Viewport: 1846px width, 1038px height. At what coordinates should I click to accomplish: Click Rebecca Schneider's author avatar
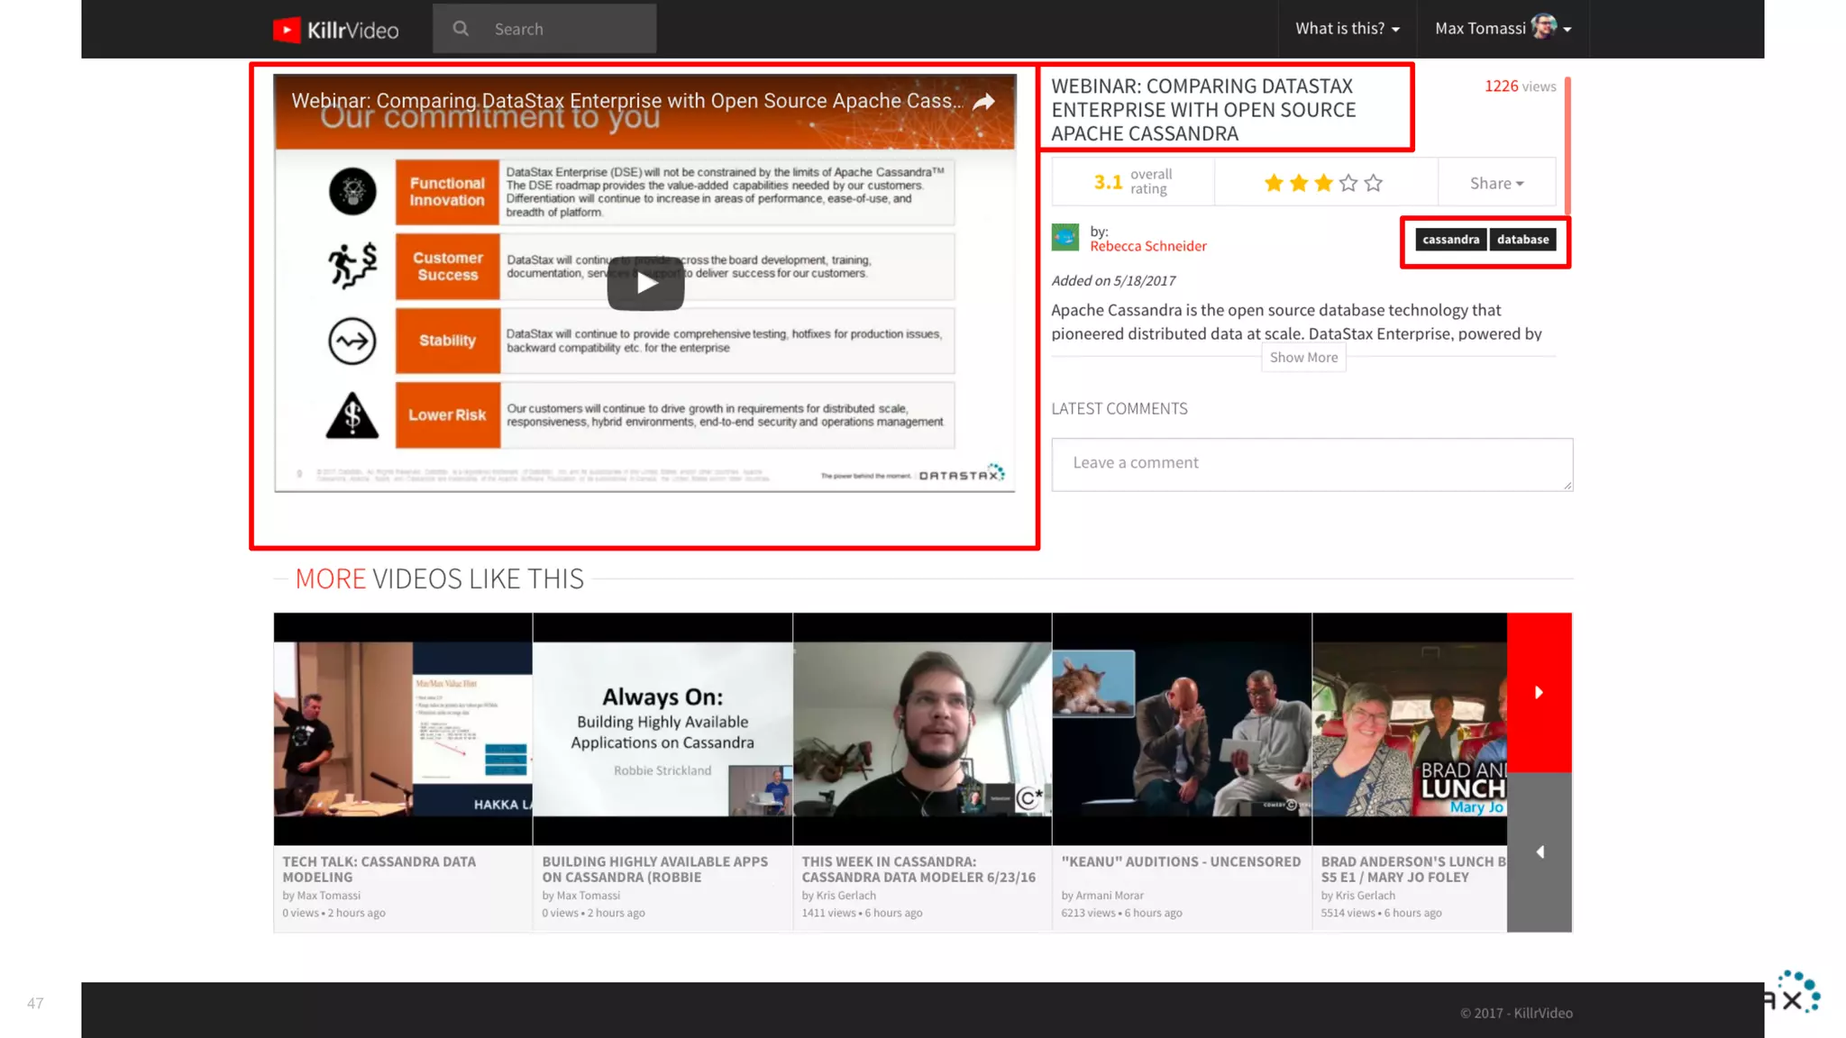click(1065, 238)
